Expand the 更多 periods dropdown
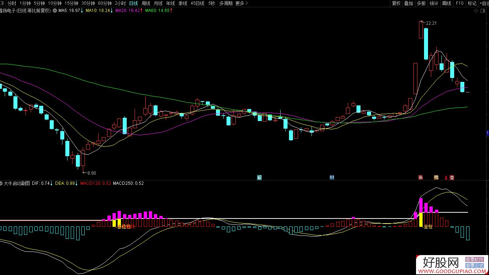 [x=242, y=3]
